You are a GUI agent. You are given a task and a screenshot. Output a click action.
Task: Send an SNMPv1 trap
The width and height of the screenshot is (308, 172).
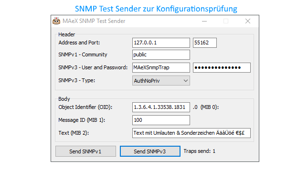[85, 151]
